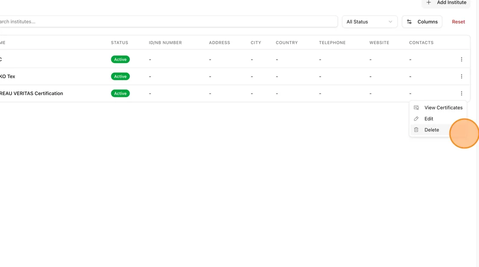Expand the All Status filter dropdown
Viewport: 479px width, 267px height.
click(x=370, y=22)
